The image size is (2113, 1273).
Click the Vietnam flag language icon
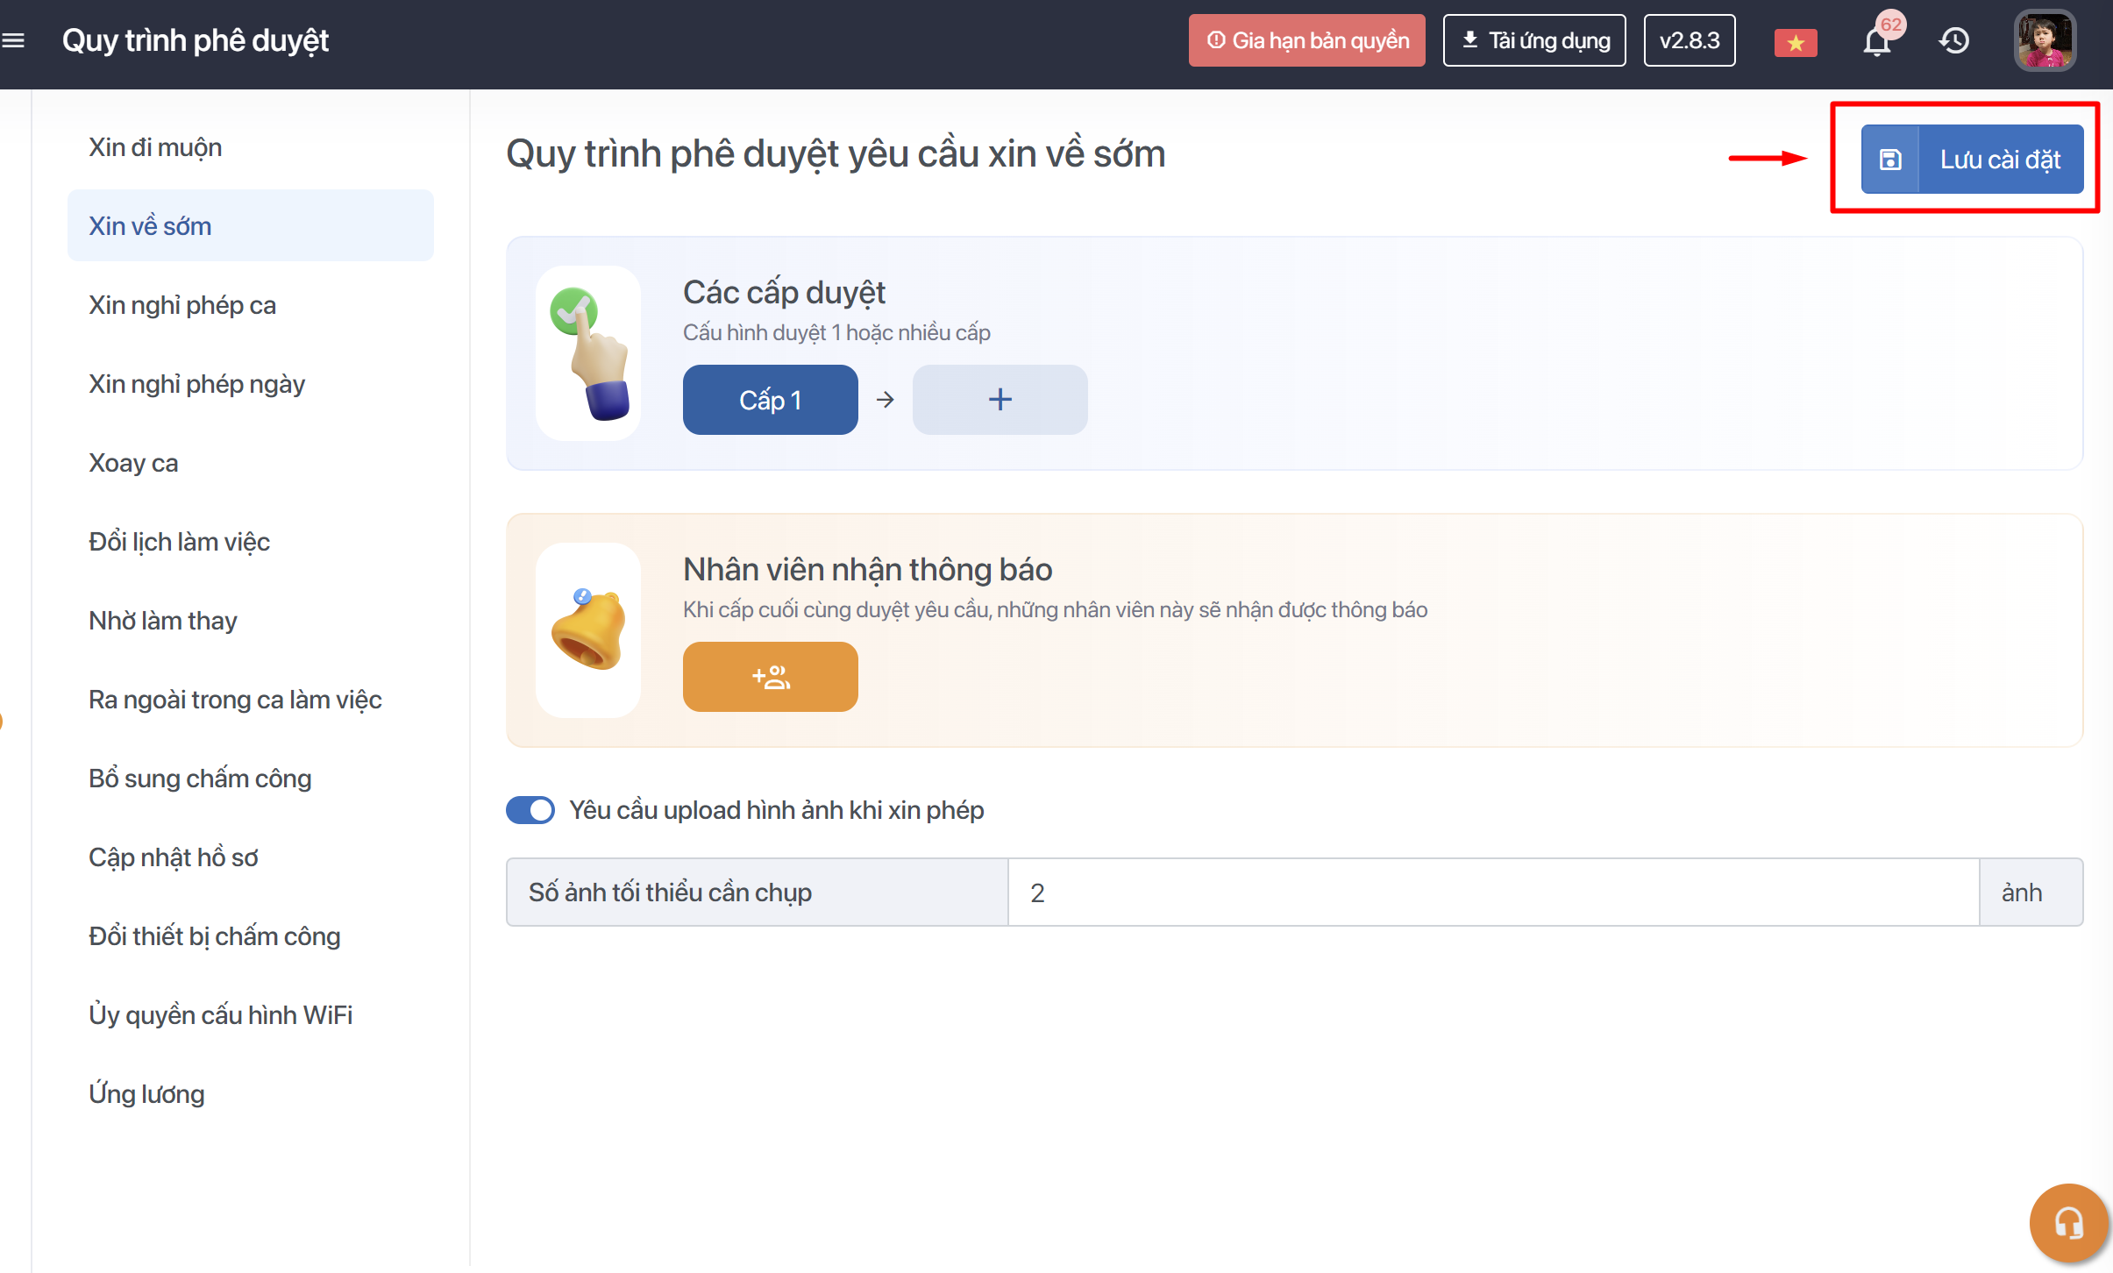(1795, 42)
